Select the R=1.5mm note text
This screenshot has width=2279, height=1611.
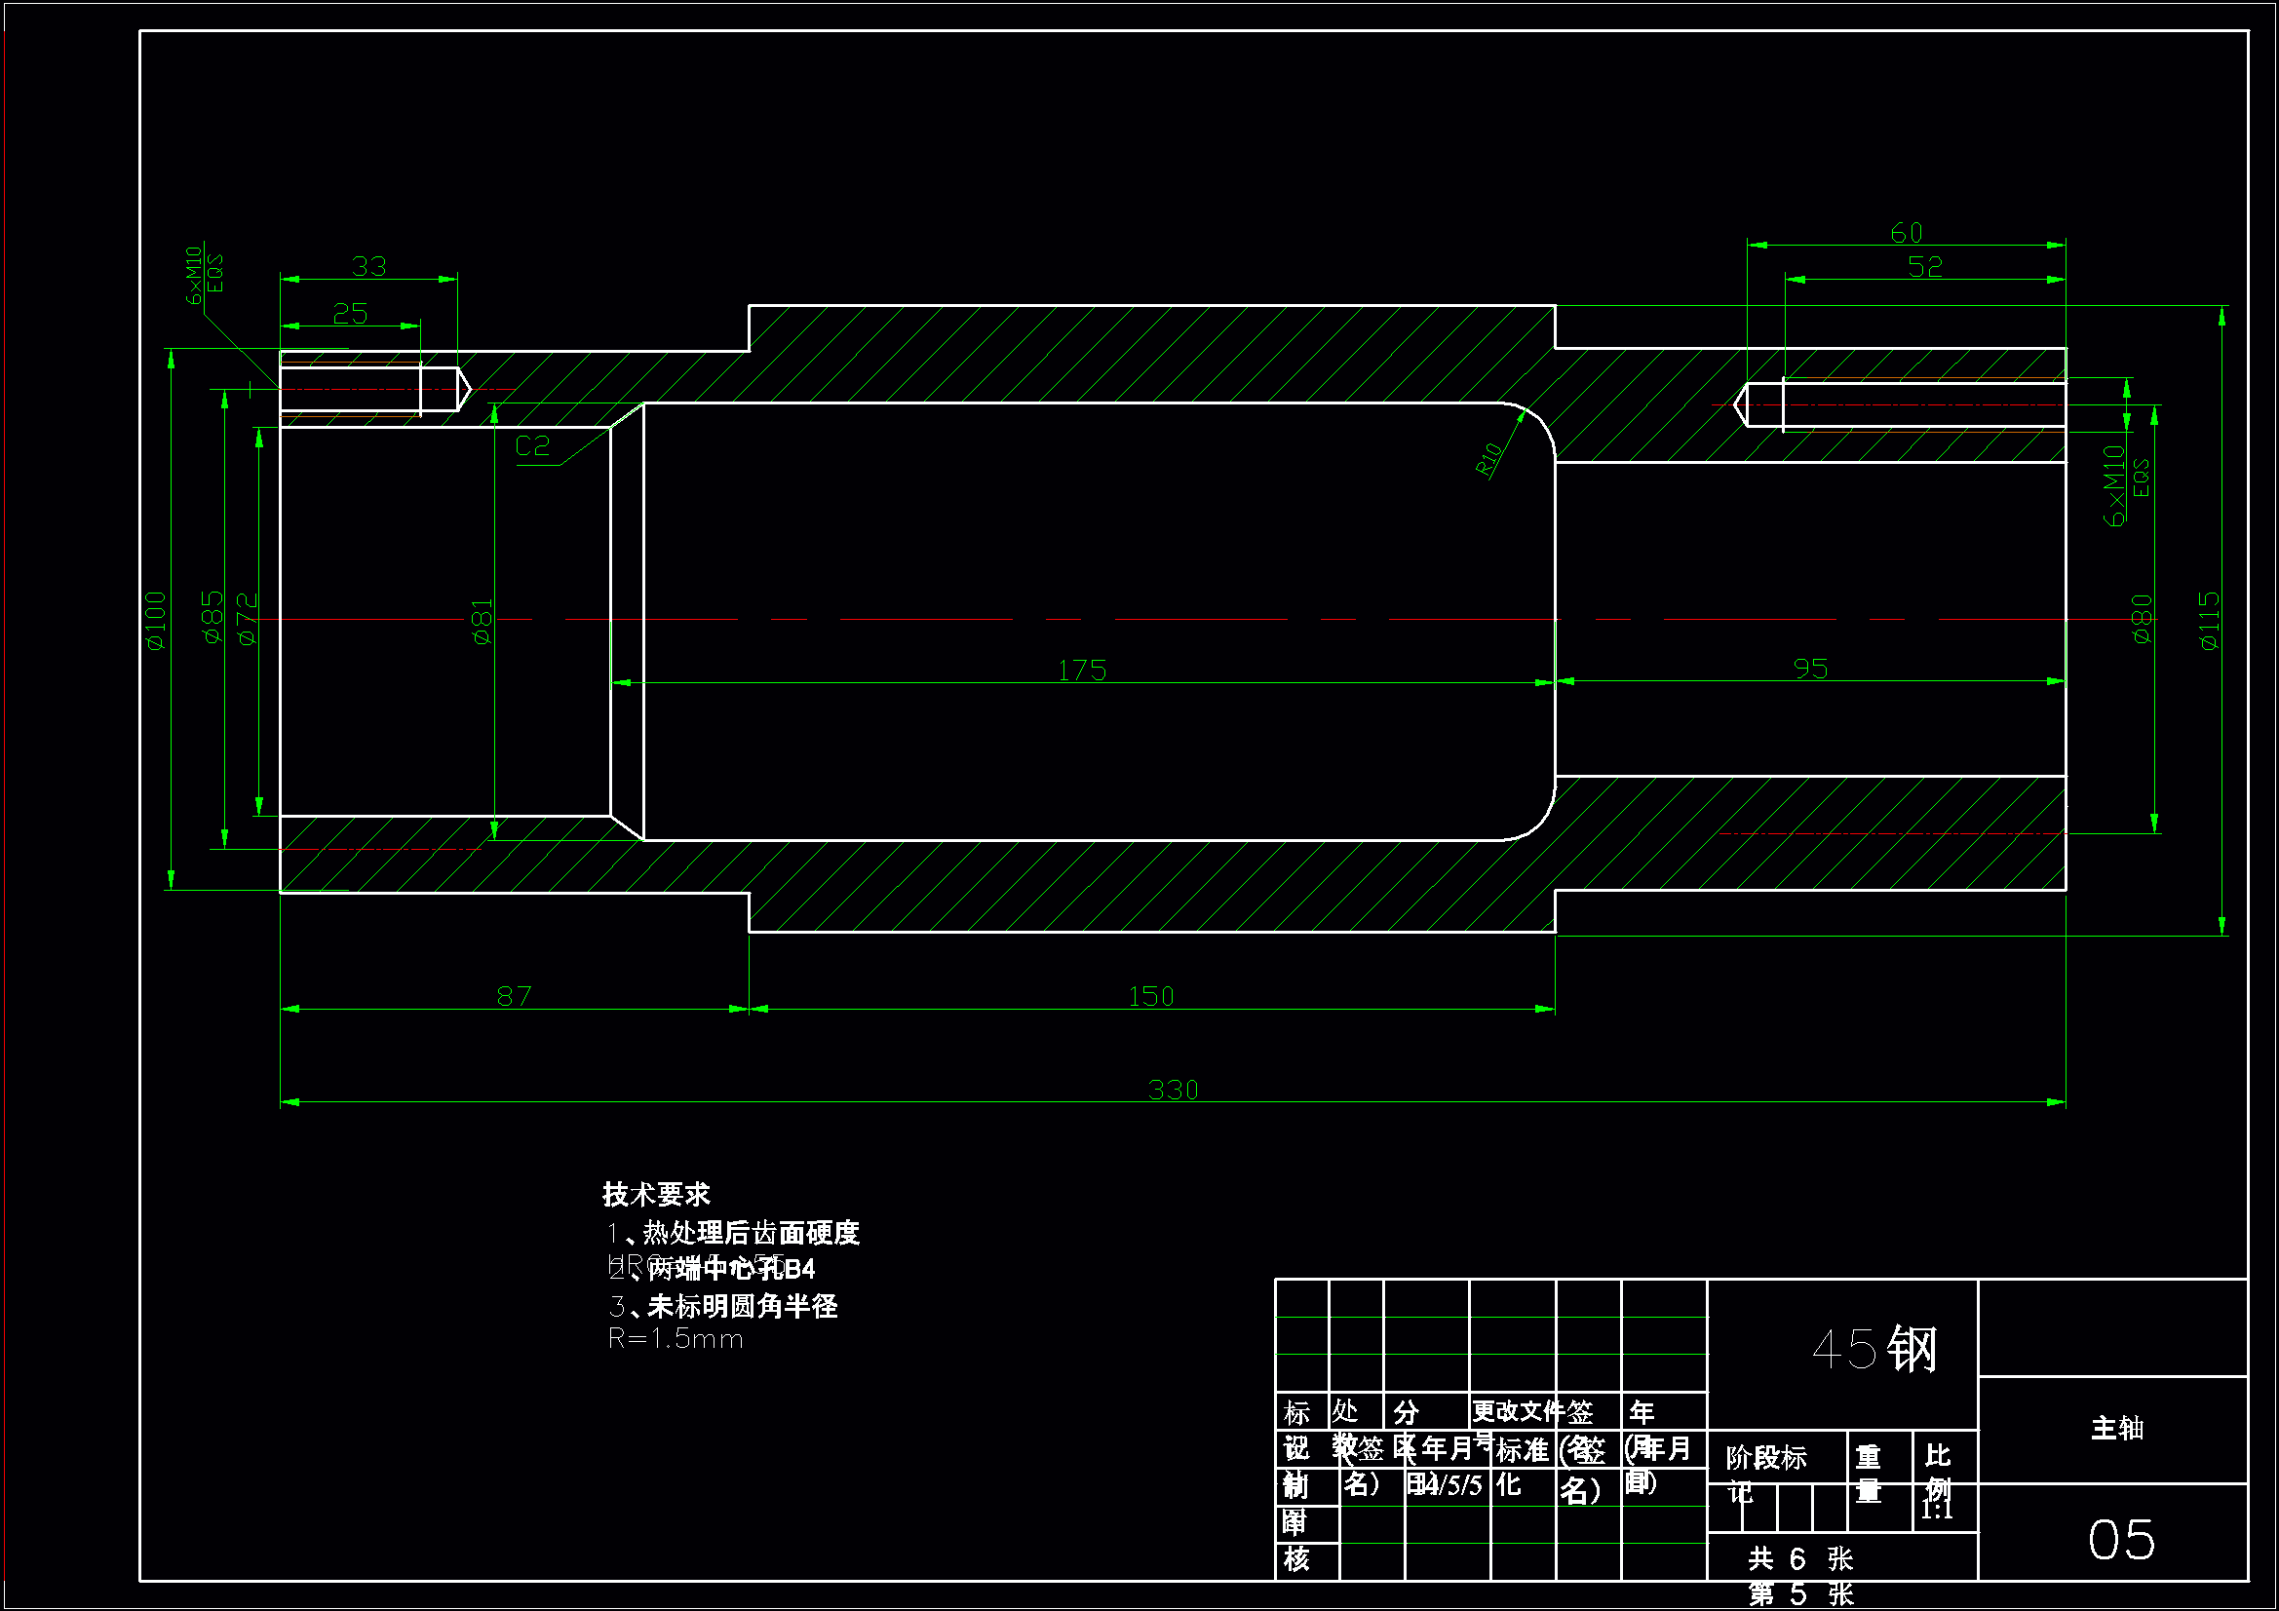tap(675, 1339)
